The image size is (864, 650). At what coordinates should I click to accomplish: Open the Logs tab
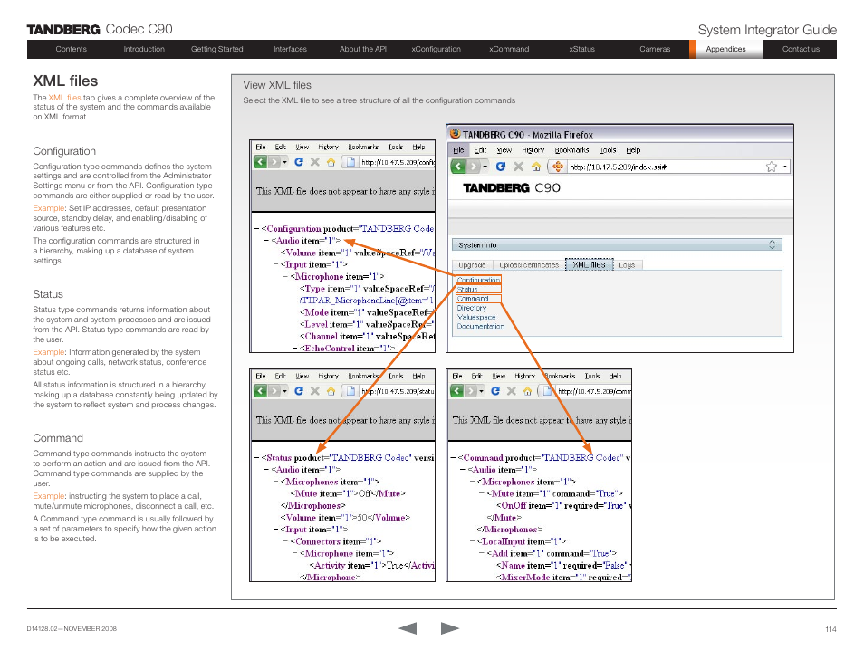coord(627,265)
